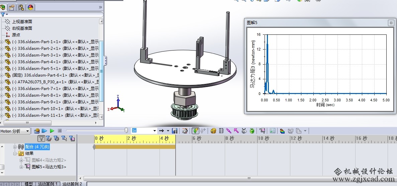The width and height of the screenshot is (397, 186).
Task: Click the Add/Update Key icon
Action: tap(203, 131)
